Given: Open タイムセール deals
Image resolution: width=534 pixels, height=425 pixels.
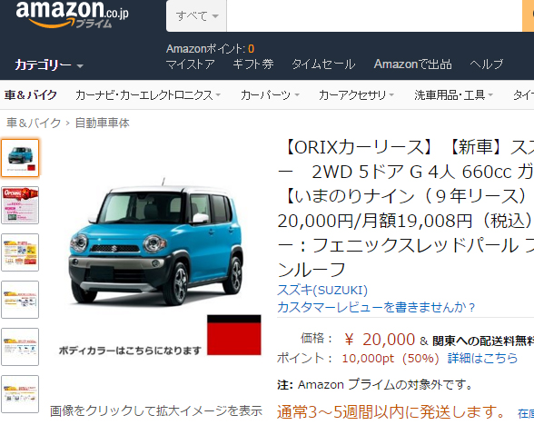Looking at the screenshot, I should point(323,64).
